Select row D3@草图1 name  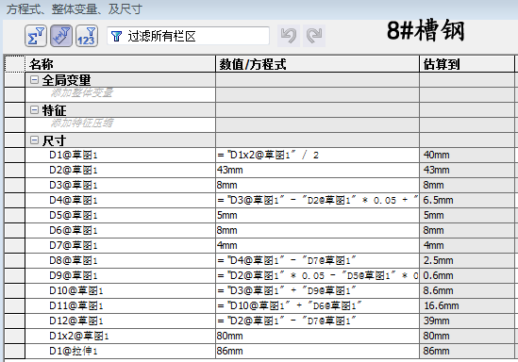coord(74,185)
